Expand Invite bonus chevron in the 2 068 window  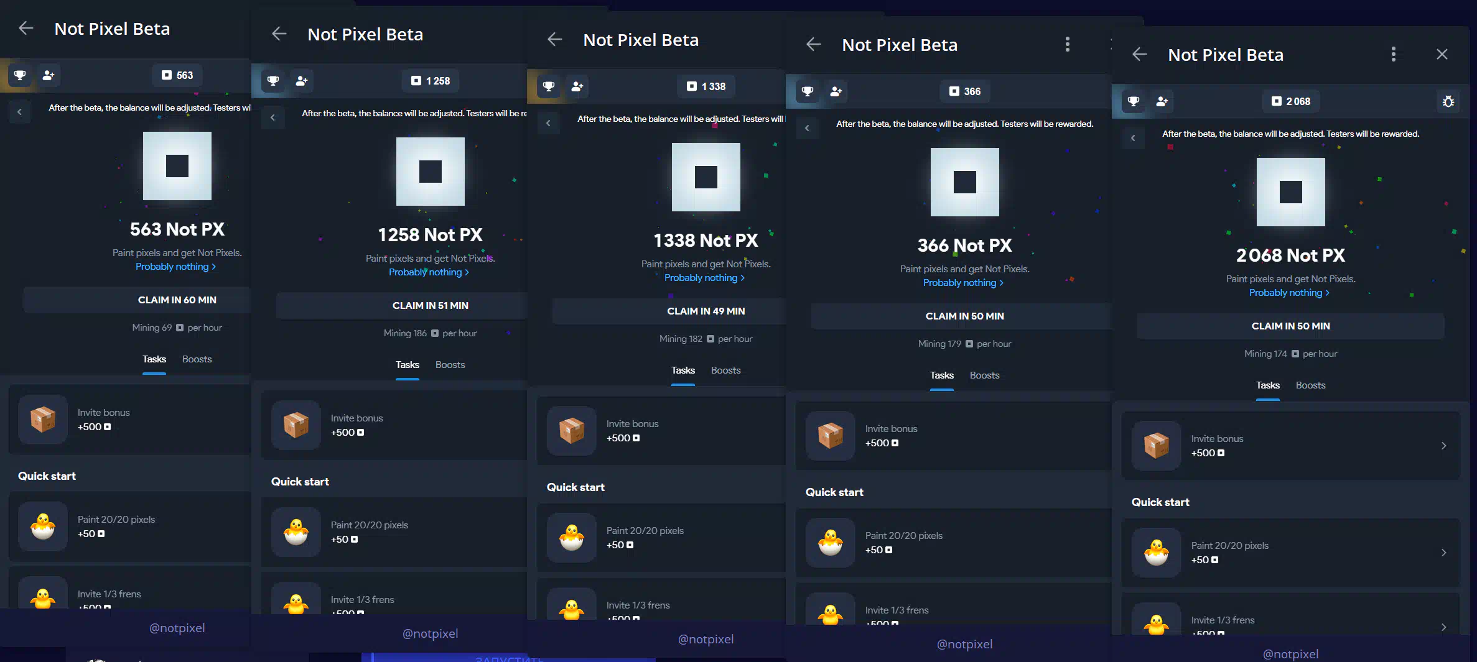[x=1443, y=446]
